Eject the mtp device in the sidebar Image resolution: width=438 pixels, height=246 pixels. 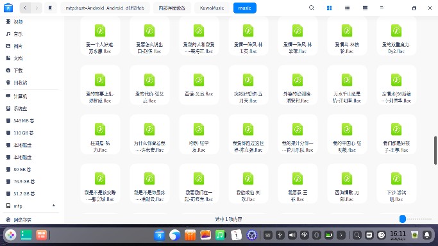coord(54,206)
